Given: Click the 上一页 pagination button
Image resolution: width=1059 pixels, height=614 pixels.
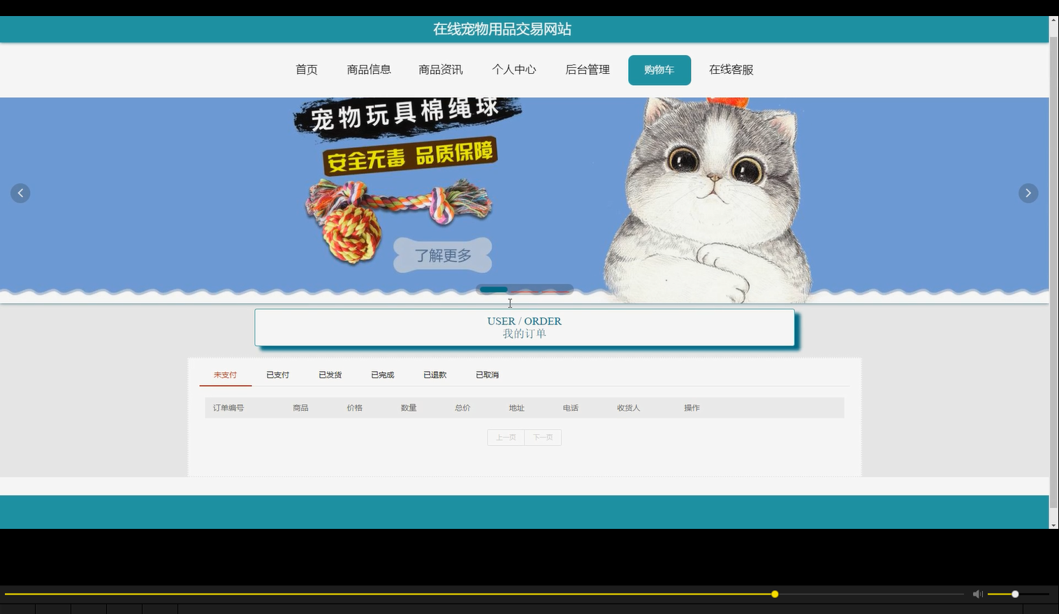Looking at the screenshot, I should coord(505,437).
